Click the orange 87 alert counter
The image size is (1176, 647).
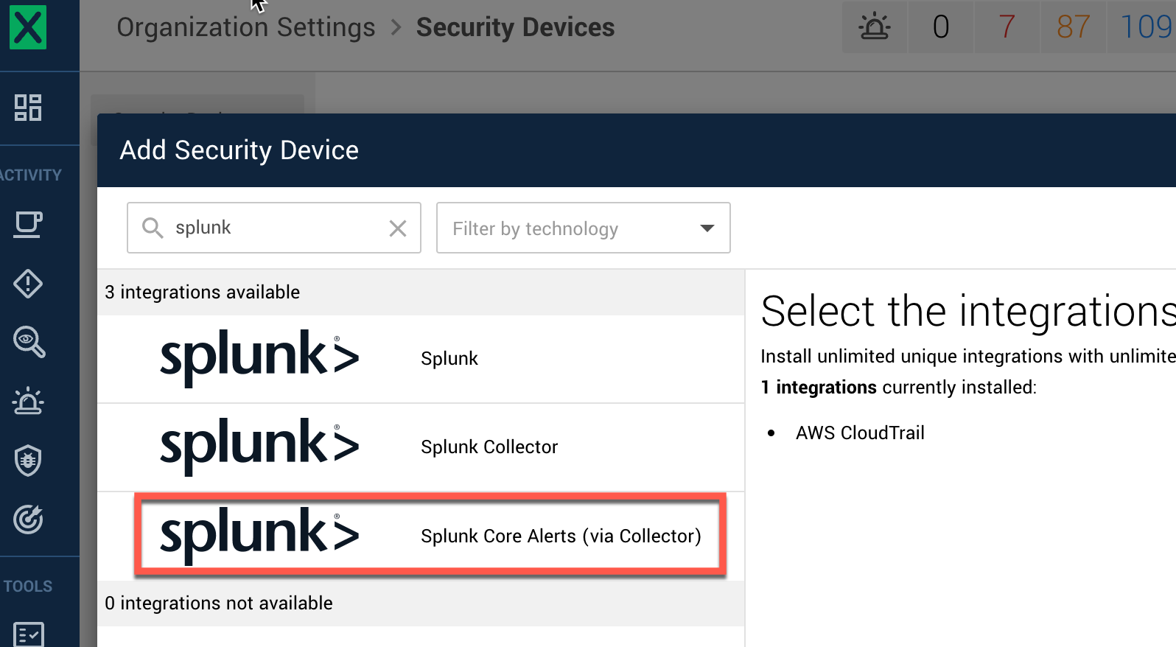coord(1073,27)
